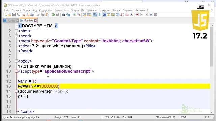The height and width of the screenshot is (121, 216).
Task: Click the vertical scrollbar thumb
Action: (x=212, y=47)
